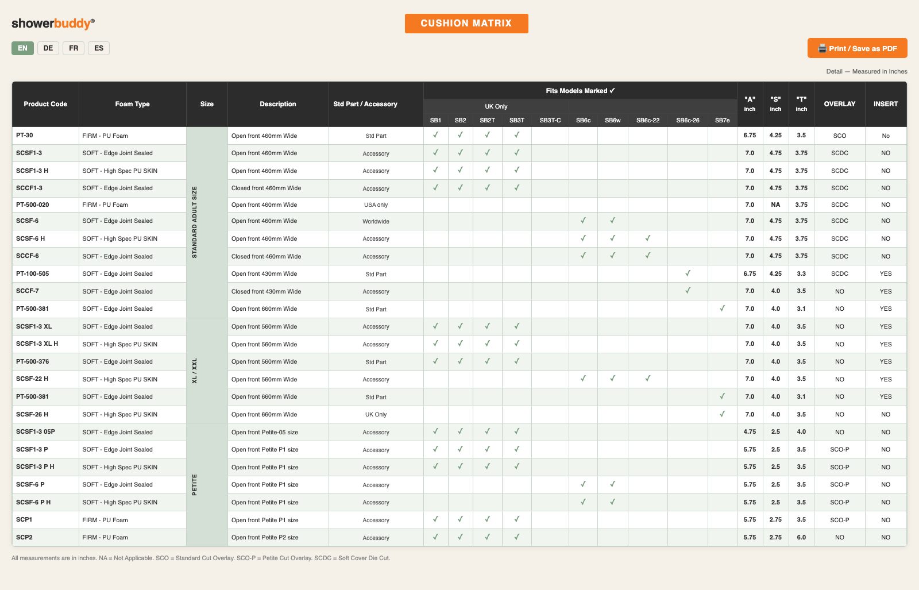Image resolution: width=919 pixels, height=590 pixels.
Task: Click the SB3T checkmark in SCP2 row
Action: [x=517, y=537]
